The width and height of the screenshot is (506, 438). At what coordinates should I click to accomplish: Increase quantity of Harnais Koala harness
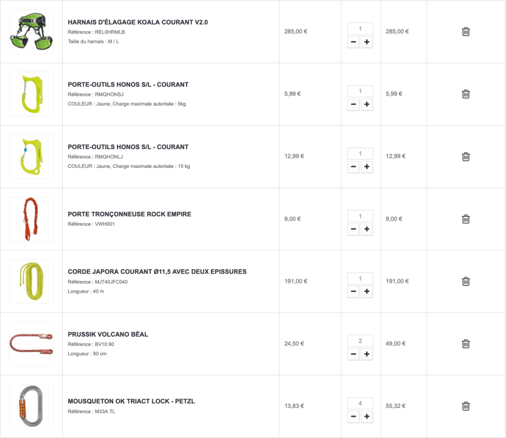pyautogui.click(x=367, y=42)
